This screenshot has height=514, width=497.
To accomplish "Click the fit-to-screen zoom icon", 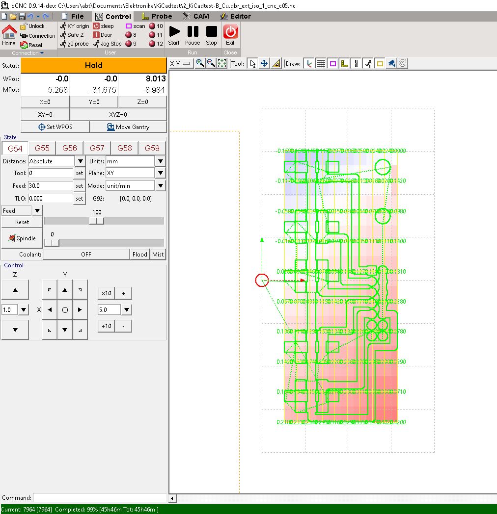I will tap(222, 63).
